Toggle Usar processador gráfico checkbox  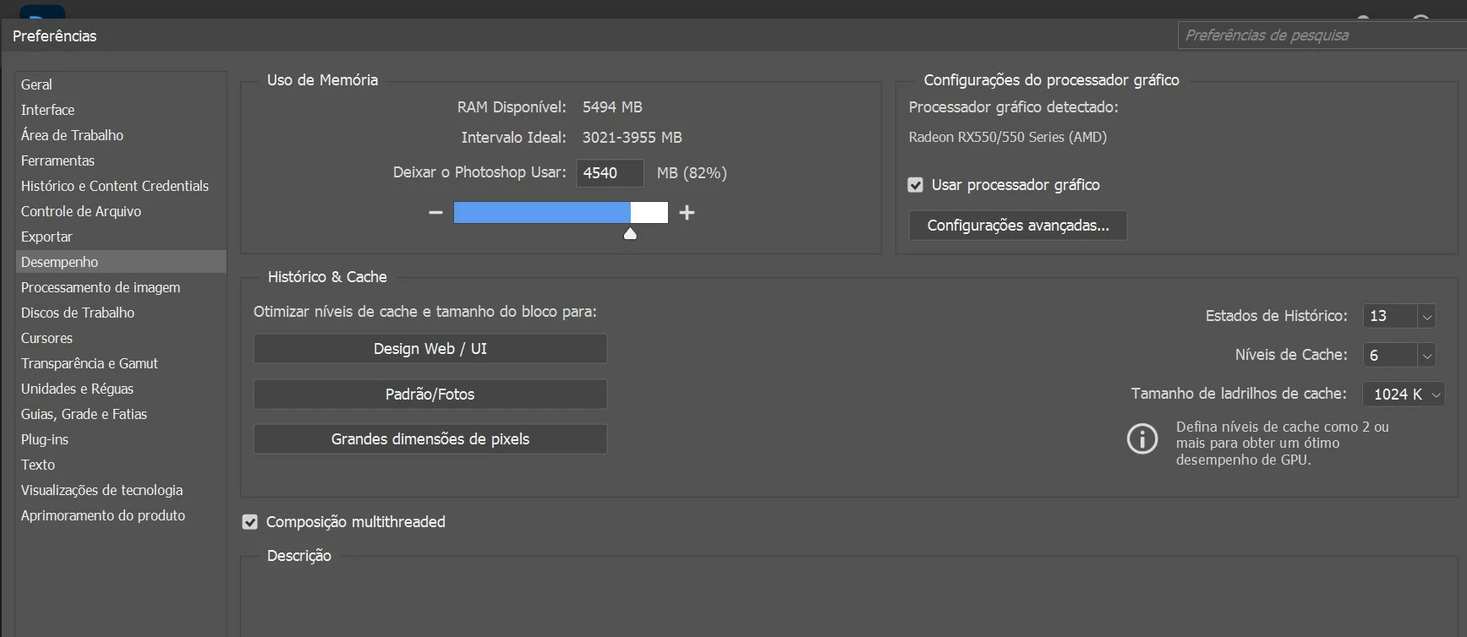click(916, 185)
